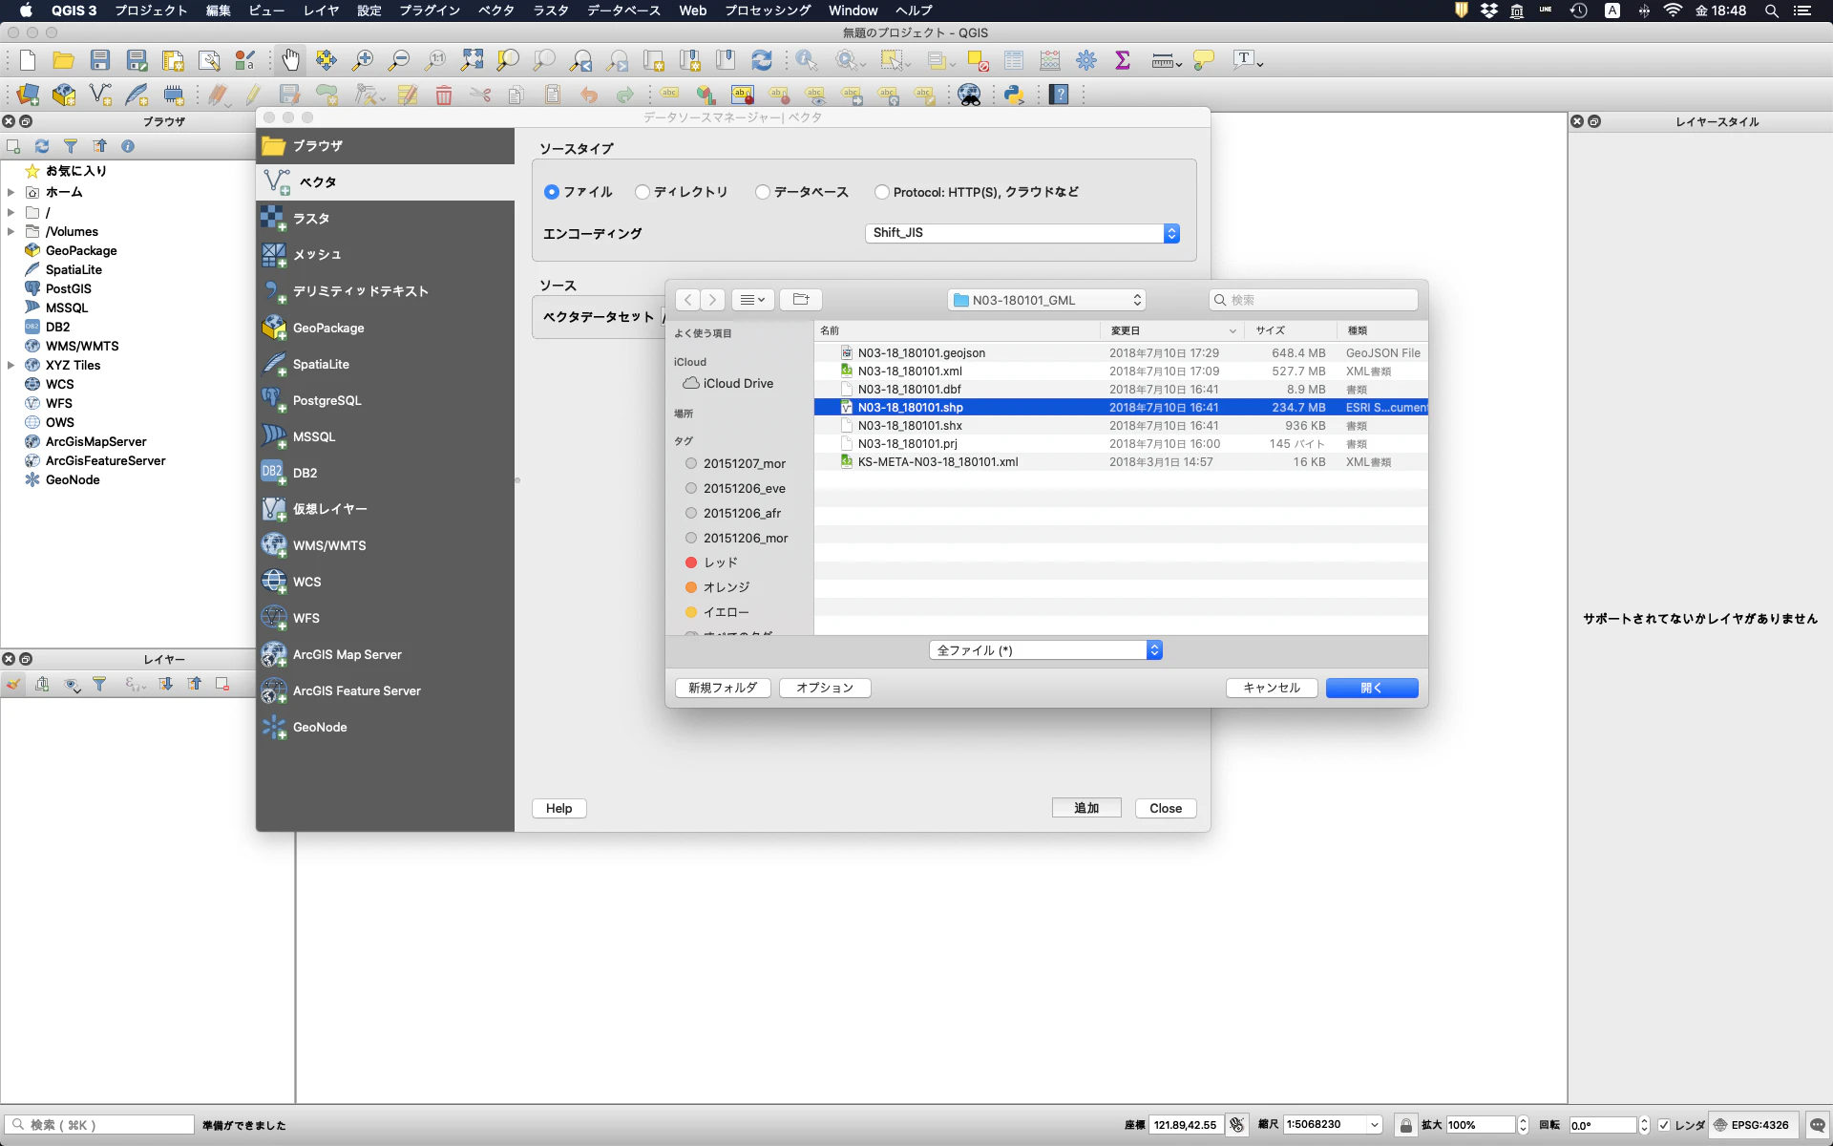Open the Processing menu
The image size is (1833, 1146).
coord(767,11)
